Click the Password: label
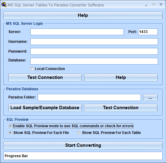Image resolution: width=166 pixels, height=163 pixels. [18, 51]
